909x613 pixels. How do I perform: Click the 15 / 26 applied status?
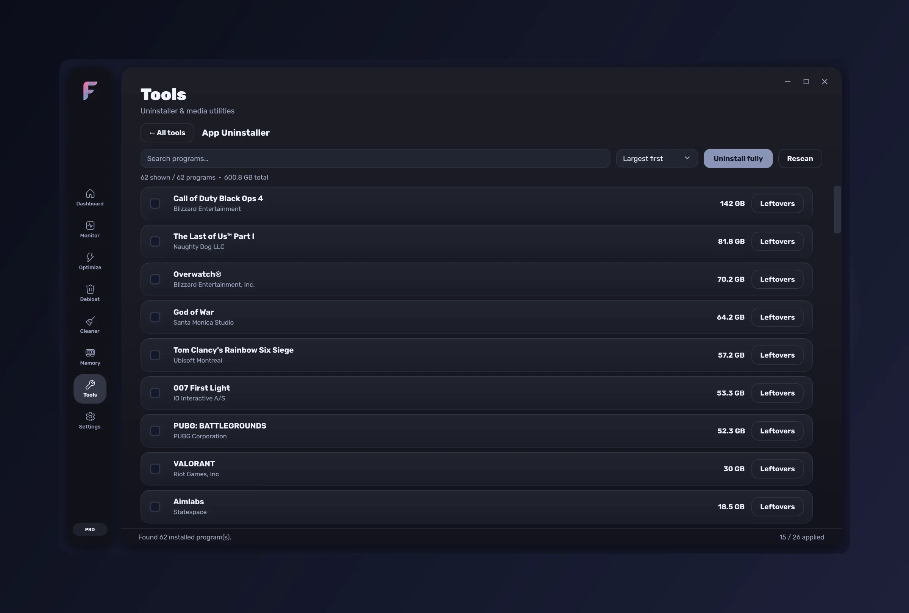(801, 537)
